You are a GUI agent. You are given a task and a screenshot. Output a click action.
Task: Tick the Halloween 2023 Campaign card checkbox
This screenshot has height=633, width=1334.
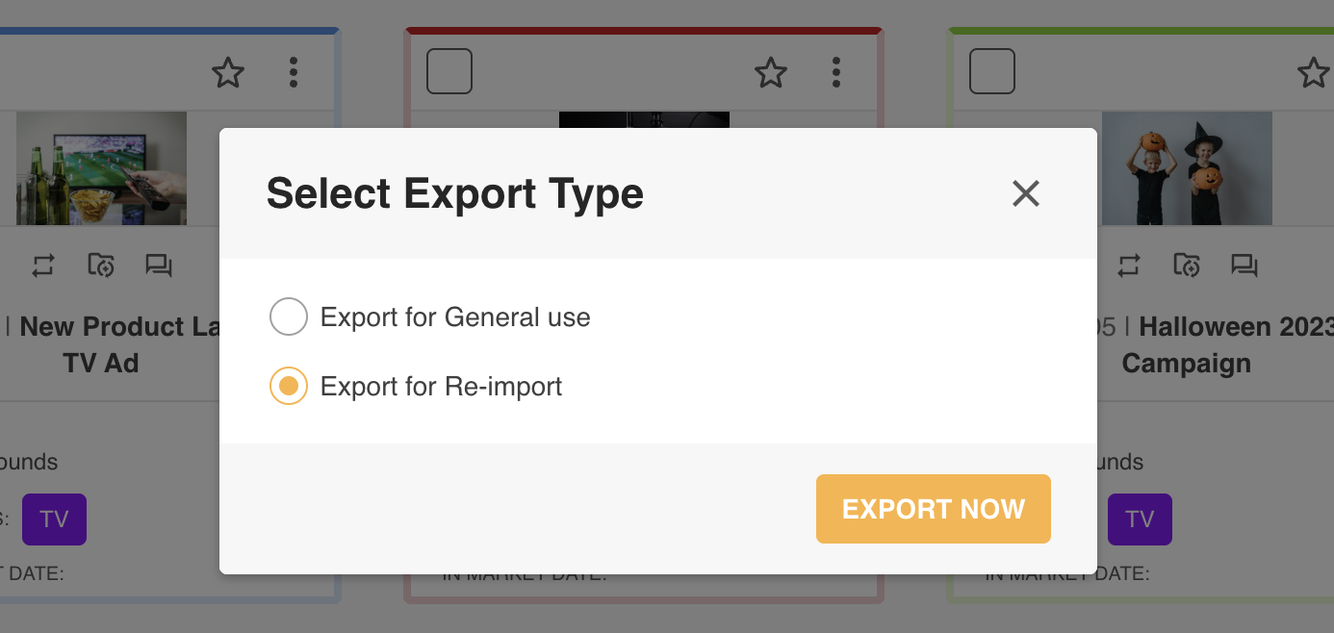coord(992,71)
